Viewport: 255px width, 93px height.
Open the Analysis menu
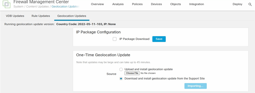point(118,4)
